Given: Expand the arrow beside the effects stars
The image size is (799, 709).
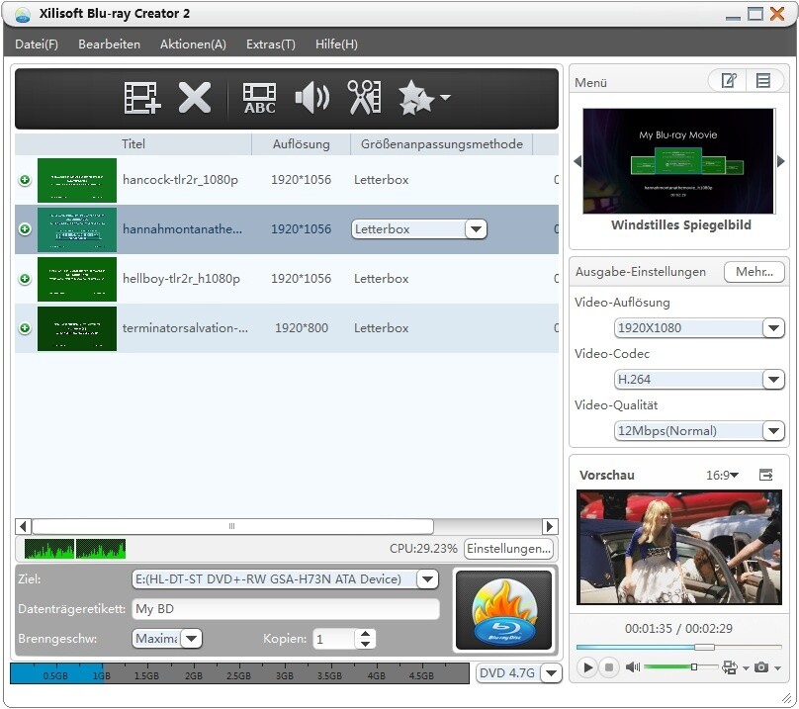Looking at the screenshot, I should [x=445, y=97].
